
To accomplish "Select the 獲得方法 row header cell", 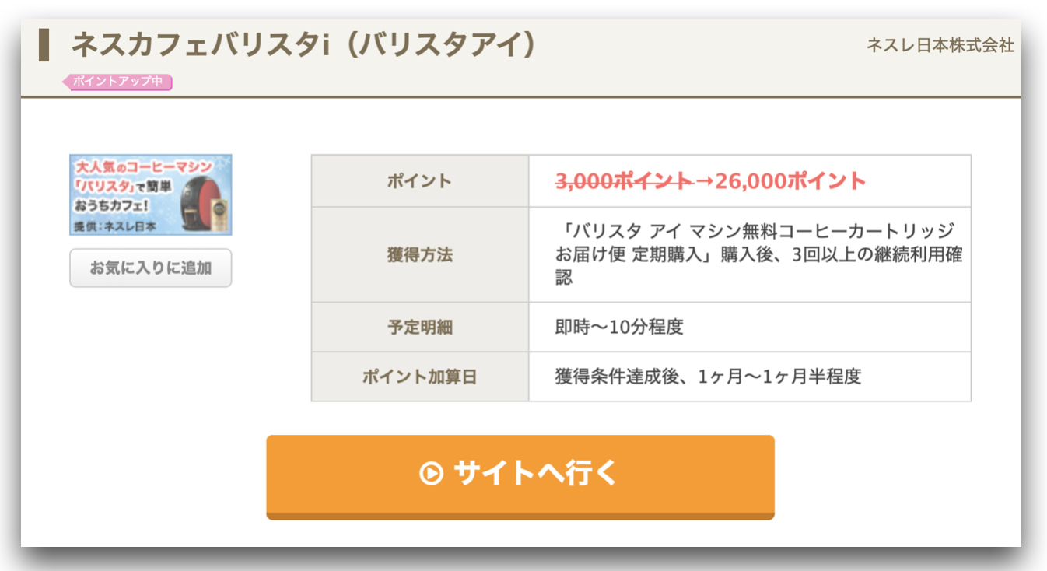I will click(420, 254).
